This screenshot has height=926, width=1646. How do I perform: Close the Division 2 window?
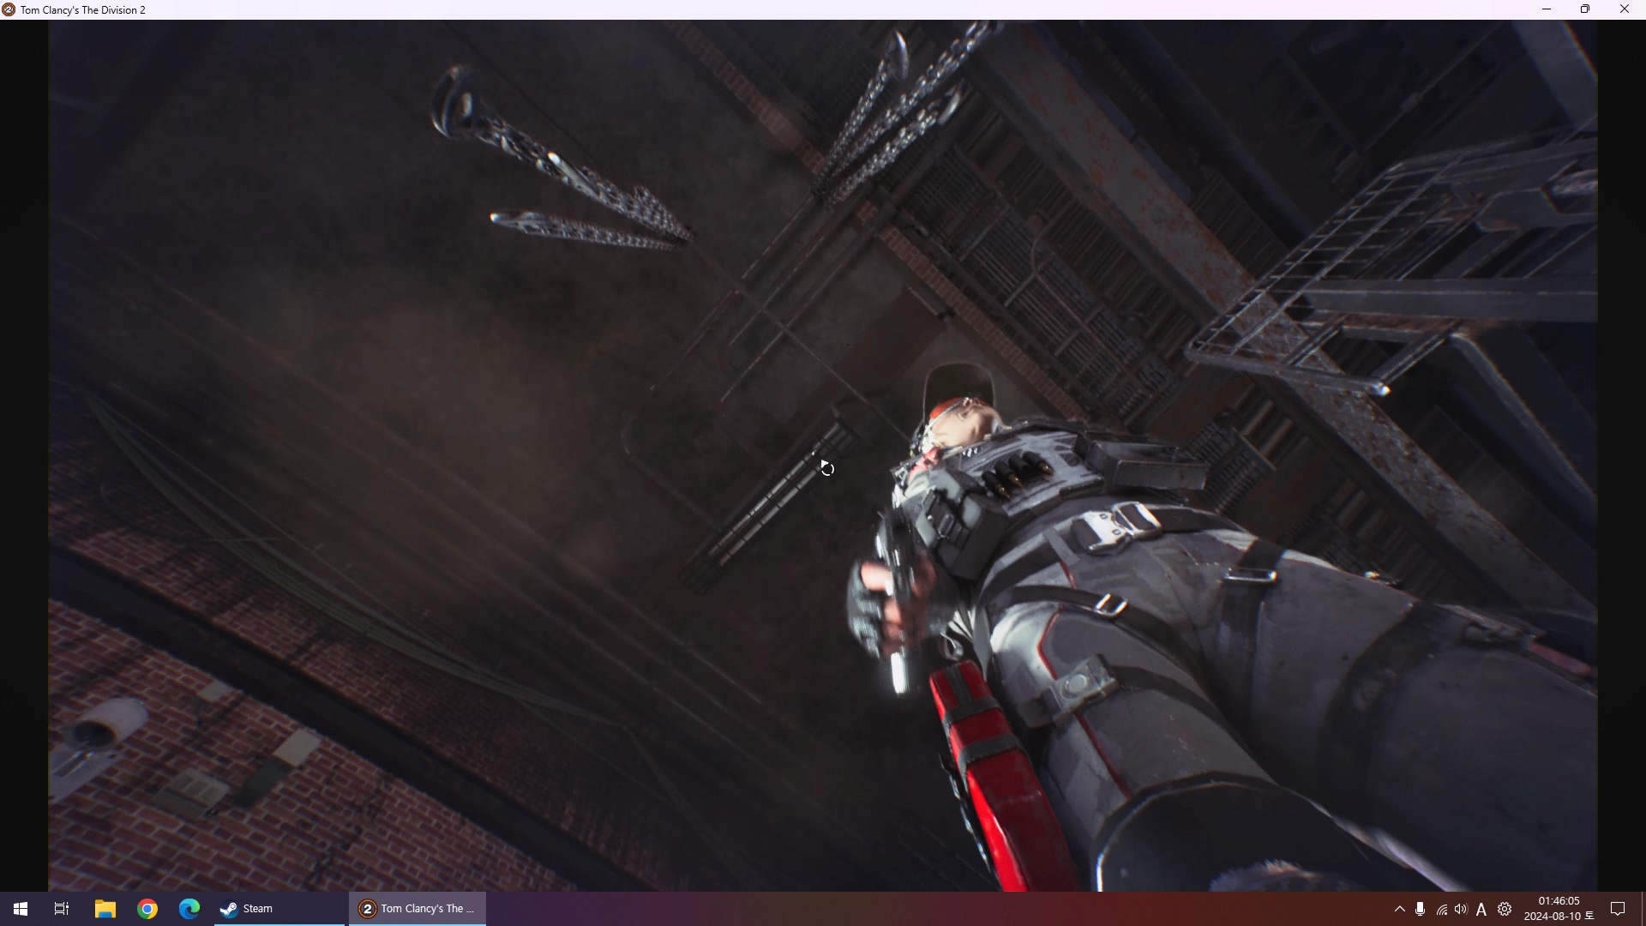(1625, 9)
